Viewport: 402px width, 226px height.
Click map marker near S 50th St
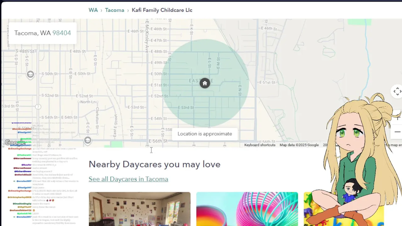(x=30, y=74)
